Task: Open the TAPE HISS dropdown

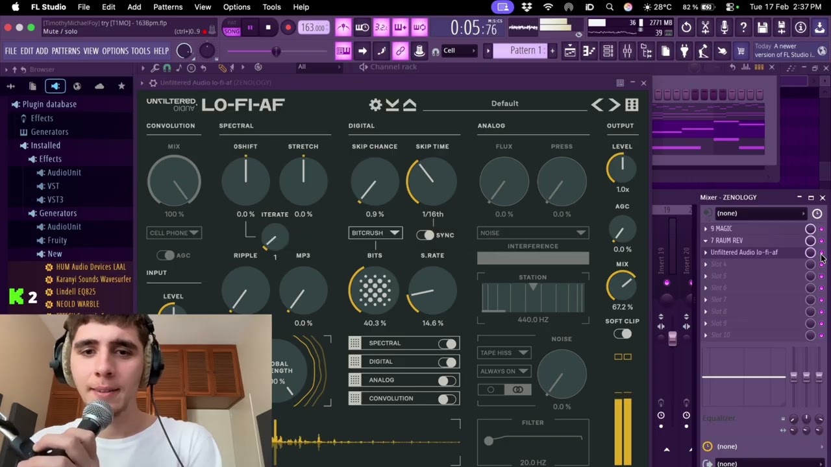Action: (x=504, y=353)
